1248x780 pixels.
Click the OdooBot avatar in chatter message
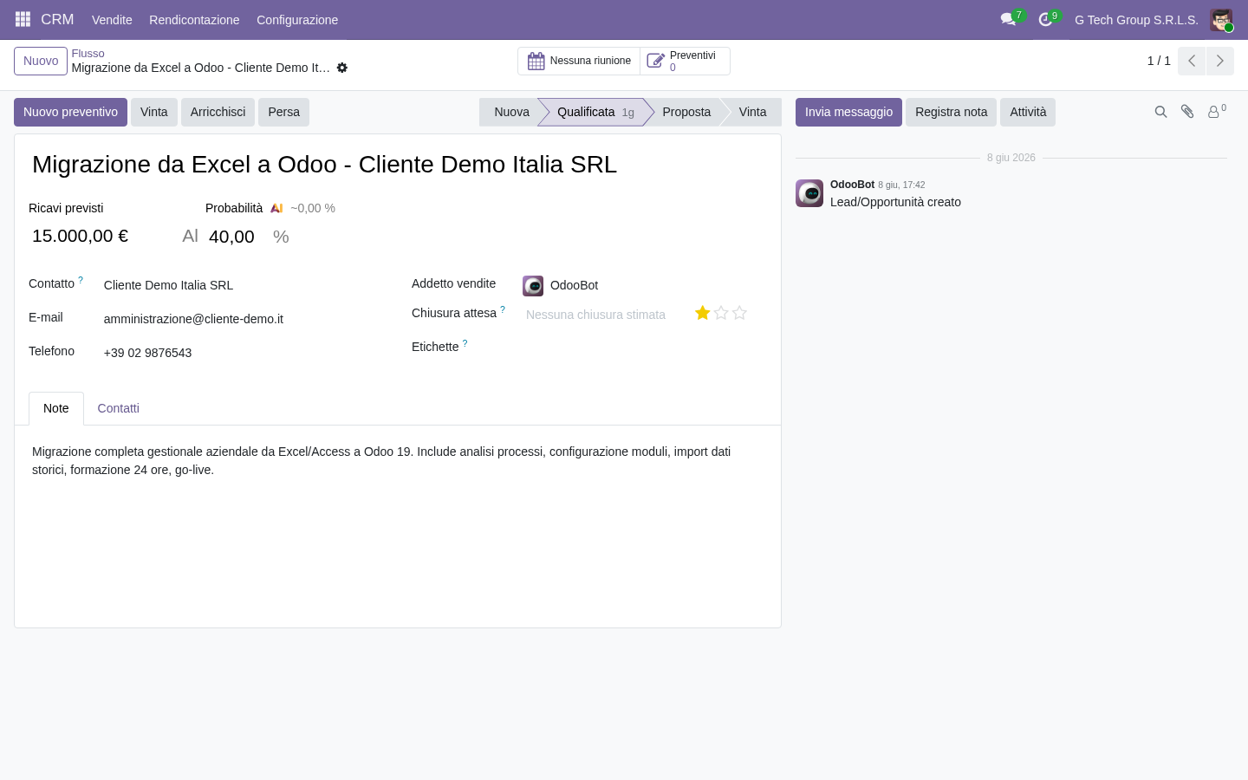(809, 193)
